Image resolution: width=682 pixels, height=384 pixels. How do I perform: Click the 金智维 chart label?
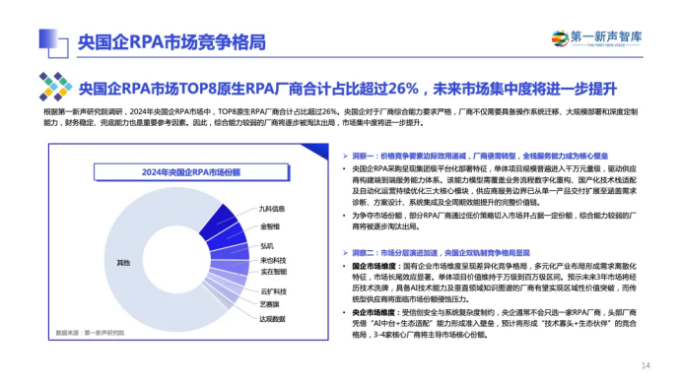click(x=270, y=226)
